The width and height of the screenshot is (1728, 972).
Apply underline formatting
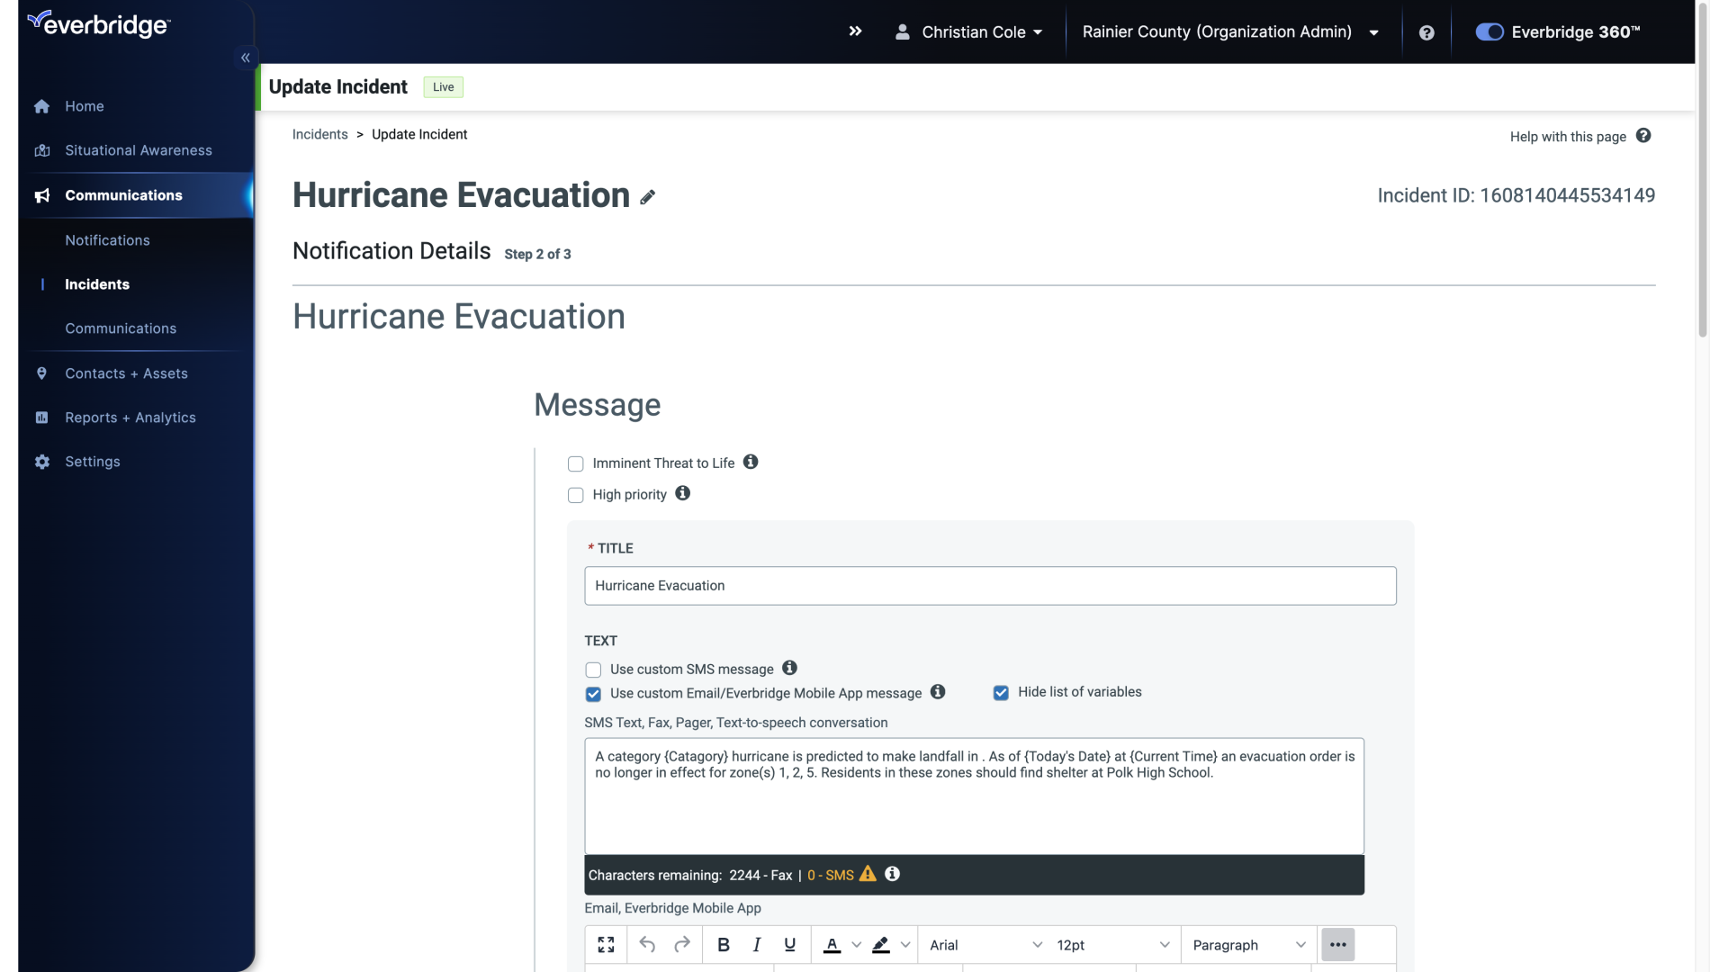(790, 944)
